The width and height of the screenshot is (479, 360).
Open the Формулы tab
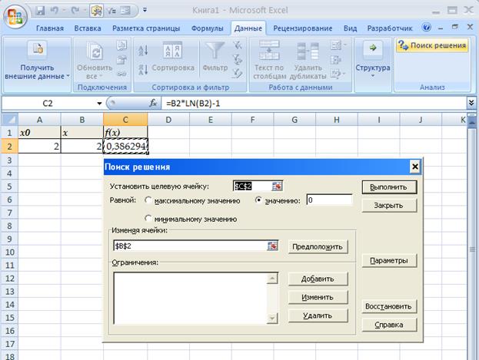[207, 28]
